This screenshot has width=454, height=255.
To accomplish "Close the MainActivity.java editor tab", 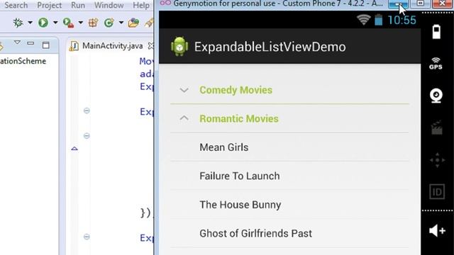I will [150, 45].
